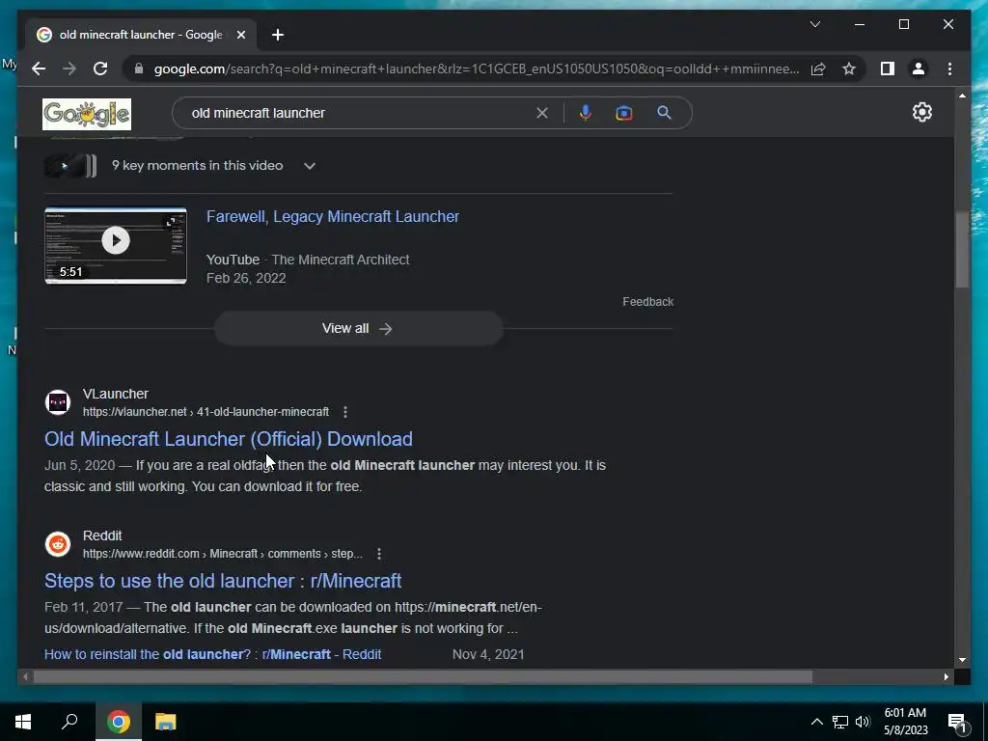Screen dimensions: 988x741
Task: Go back using Chrome's back arrow
Action: click(x=39, y=69)
